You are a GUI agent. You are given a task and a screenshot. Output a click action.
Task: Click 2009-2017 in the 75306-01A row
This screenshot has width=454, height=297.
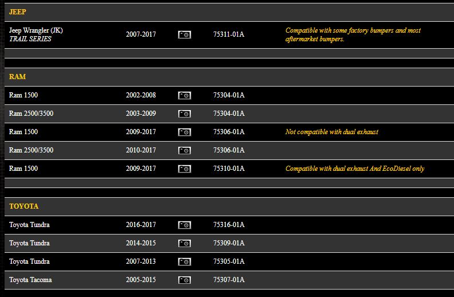pyautogui.click(x=140, y=132)
